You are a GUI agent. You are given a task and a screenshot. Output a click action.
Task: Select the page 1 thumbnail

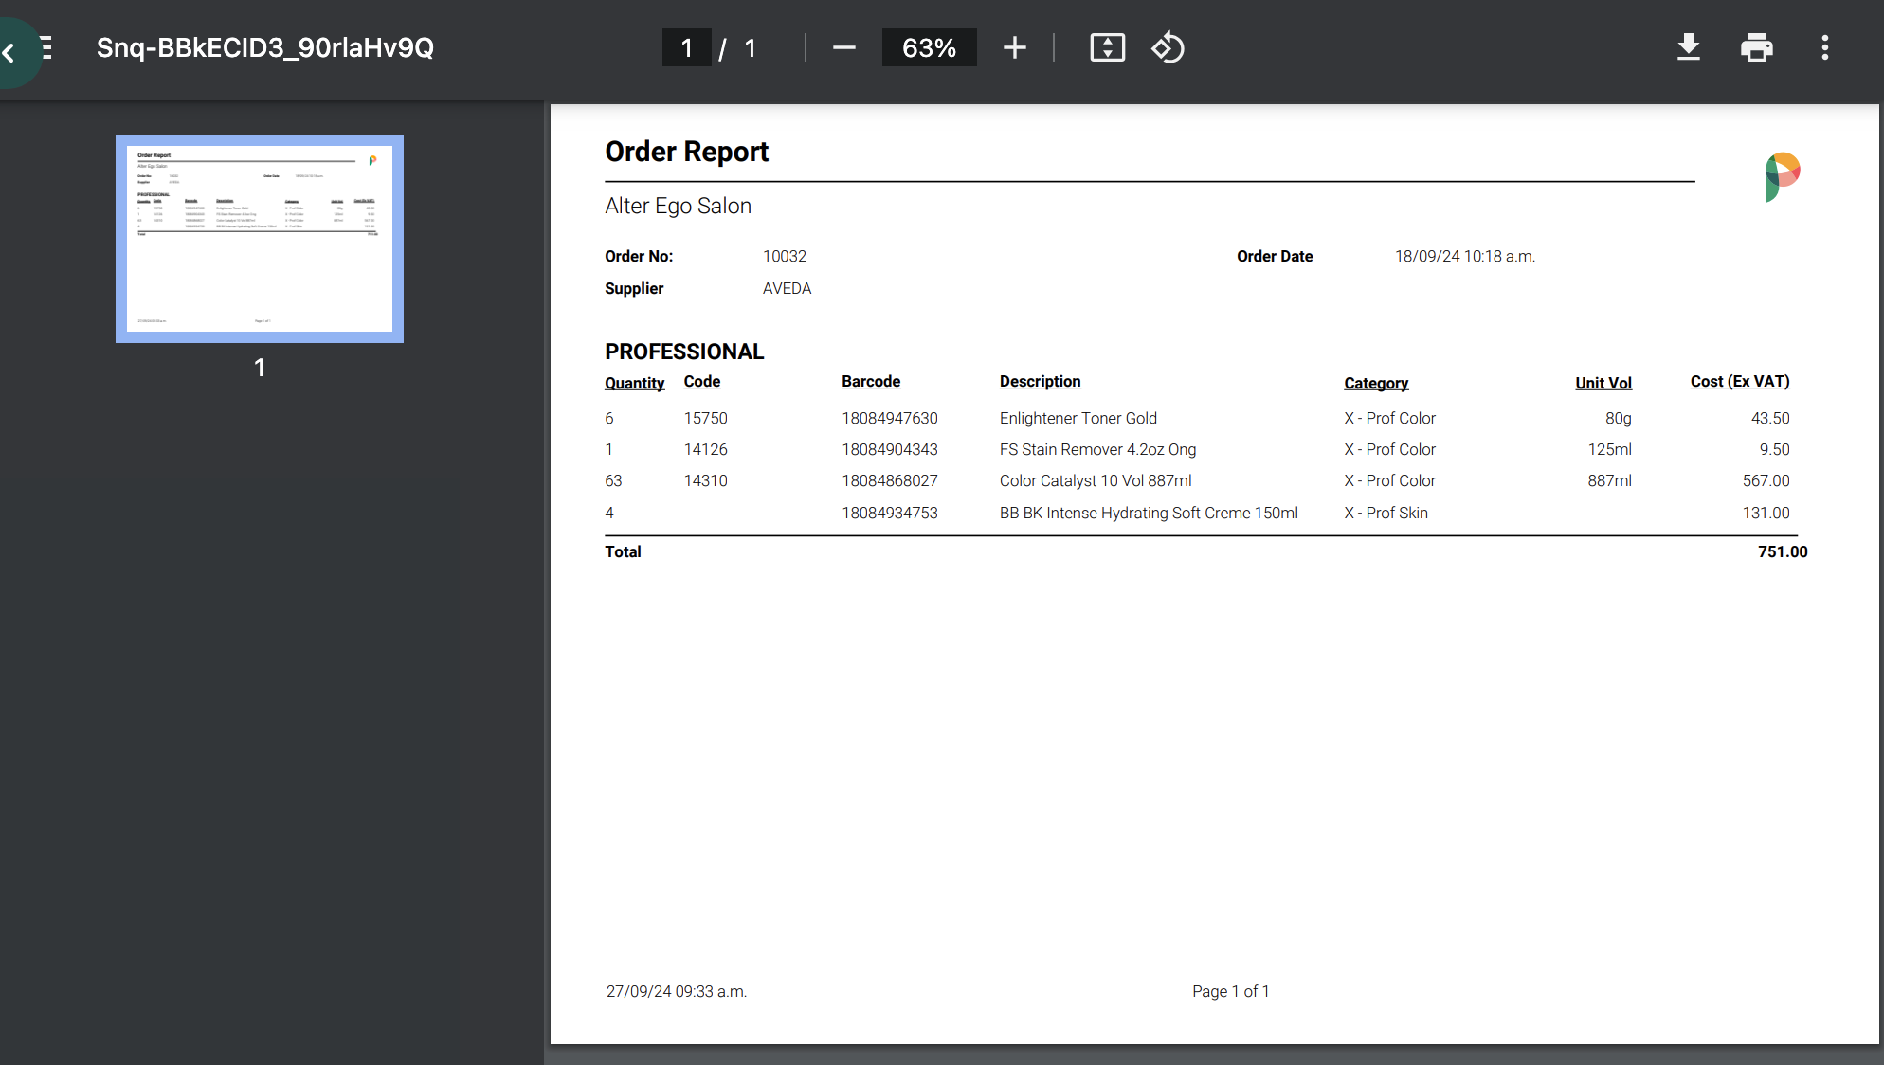click(260, 239)
